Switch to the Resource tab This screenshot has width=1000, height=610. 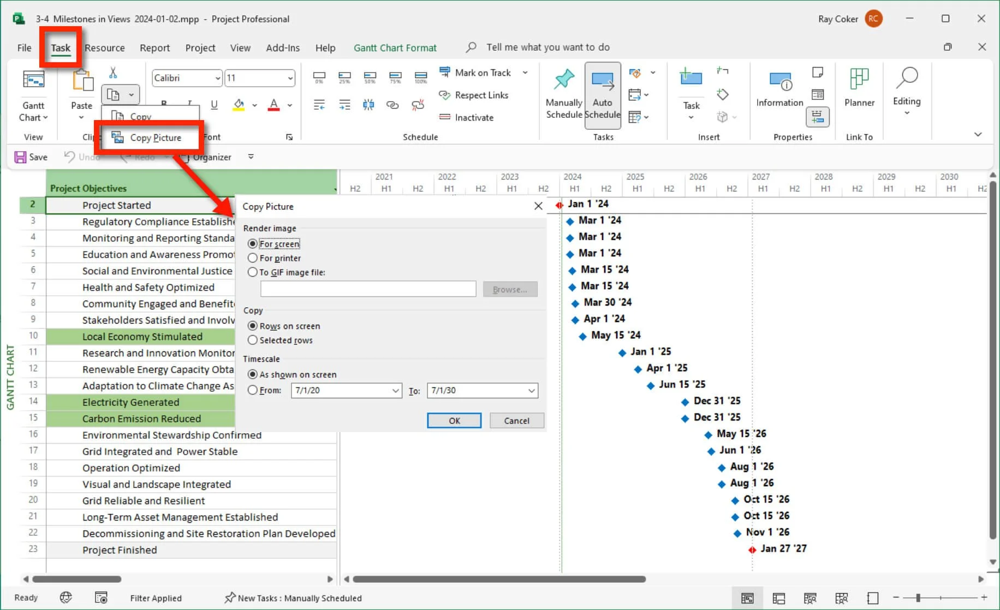tap(105, 47)
